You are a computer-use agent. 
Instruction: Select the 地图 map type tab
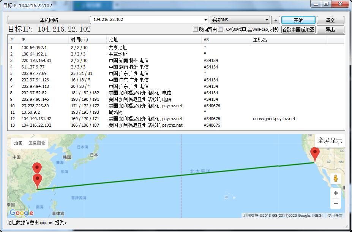click(x=18, y=143)
